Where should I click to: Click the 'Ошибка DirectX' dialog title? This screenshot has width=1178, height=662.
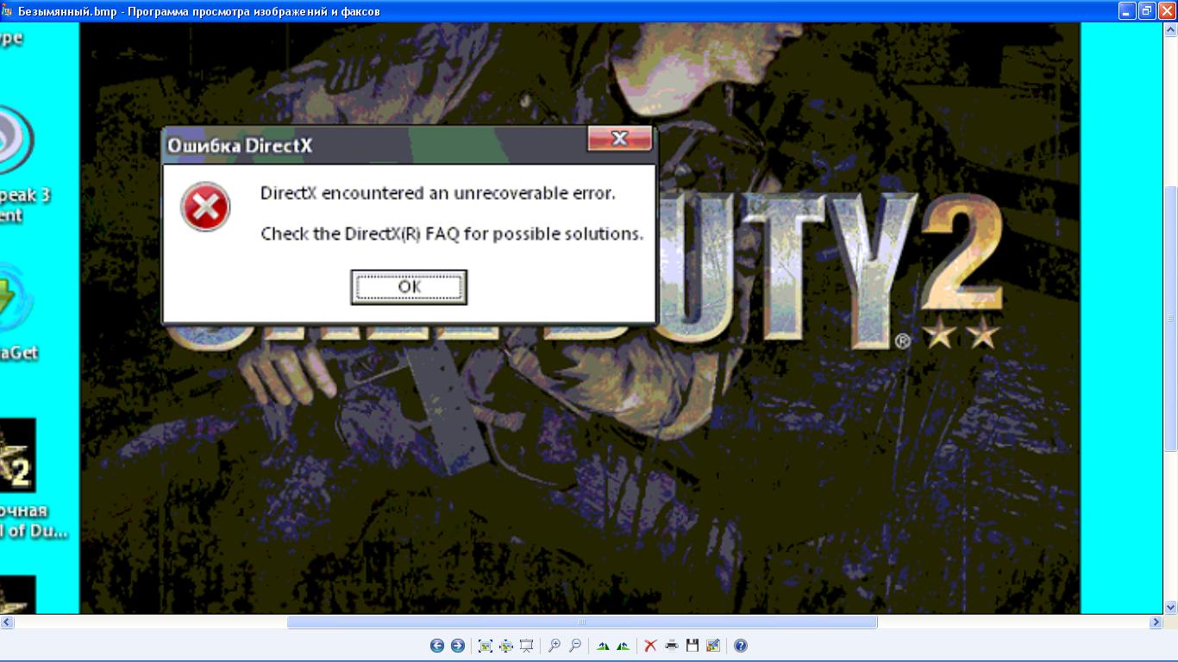click(240, 146)
